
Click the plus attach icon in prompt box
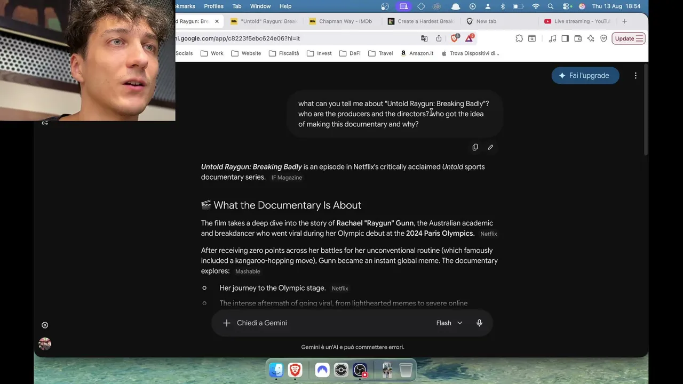[227, 323]
